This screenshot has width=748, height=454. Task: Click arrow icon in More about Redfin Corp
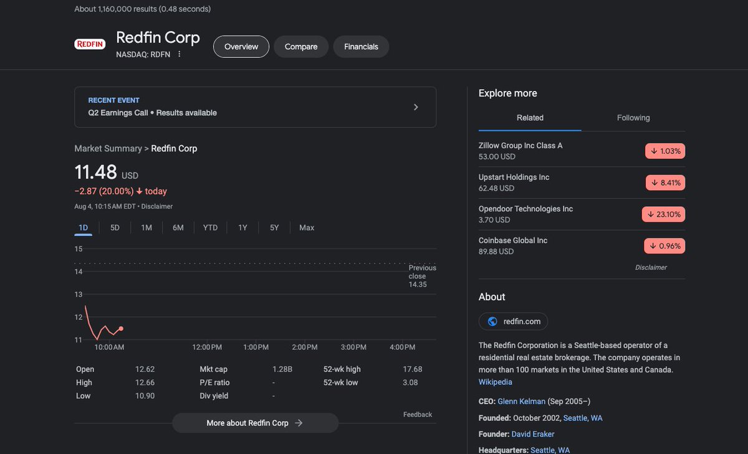tap(299, 423)
